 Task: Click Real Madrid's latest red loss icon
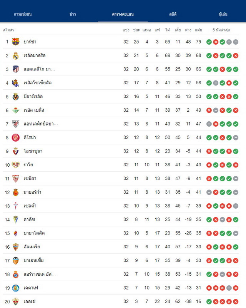(x=236, y=55)
